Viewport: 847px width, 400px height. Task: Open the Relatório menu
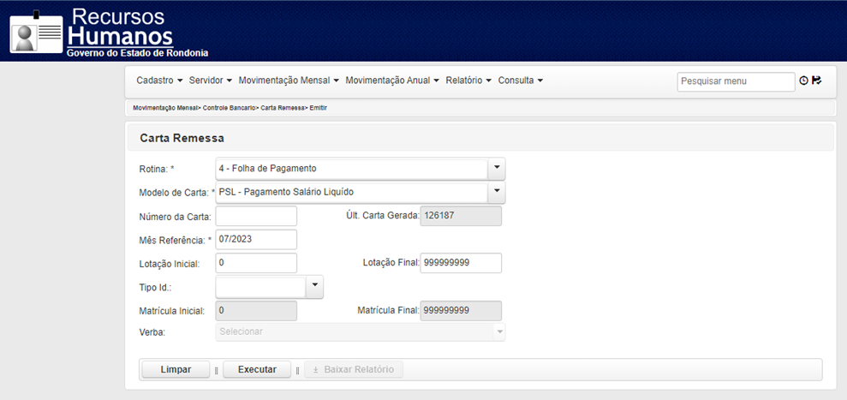[468, 81]
